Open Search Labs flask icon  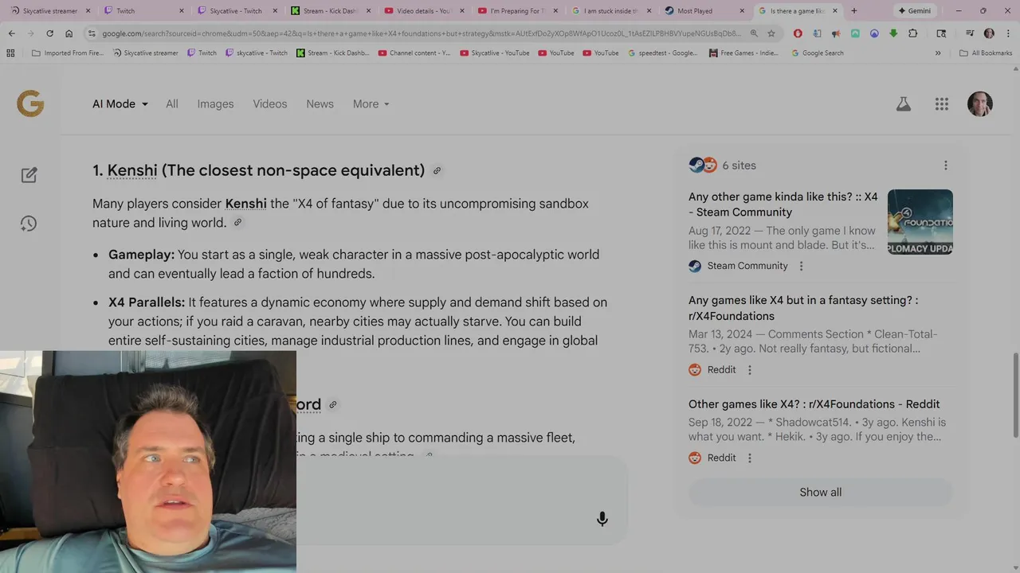tap(903, 104)
